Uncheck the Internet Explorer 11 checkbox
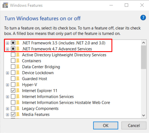The height and width of the screenshot is (133, 149). [x=13, y=90]
